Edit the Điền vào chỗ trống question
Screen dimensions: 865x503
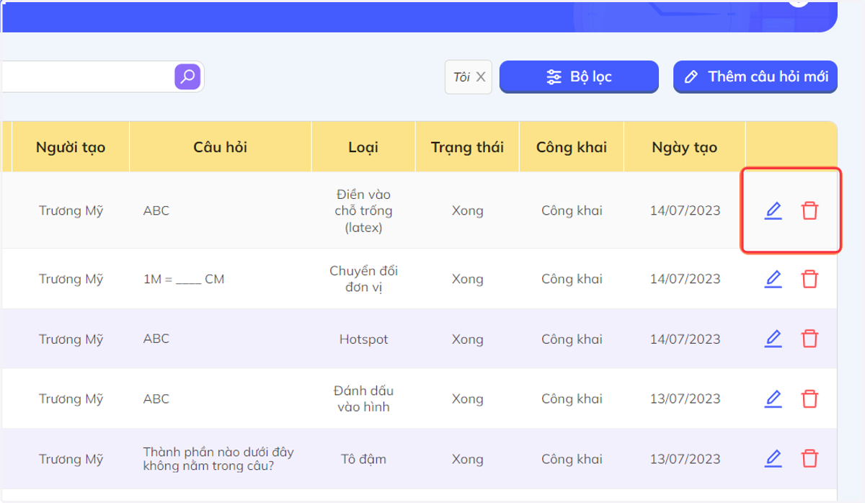click(773, 211)
